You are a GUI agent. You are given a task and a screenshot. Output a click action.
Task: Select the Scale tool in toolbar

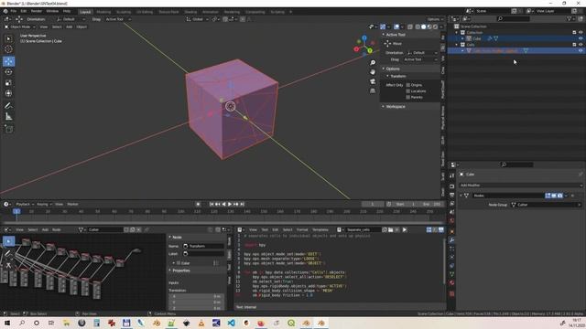(x=8, y=83)
